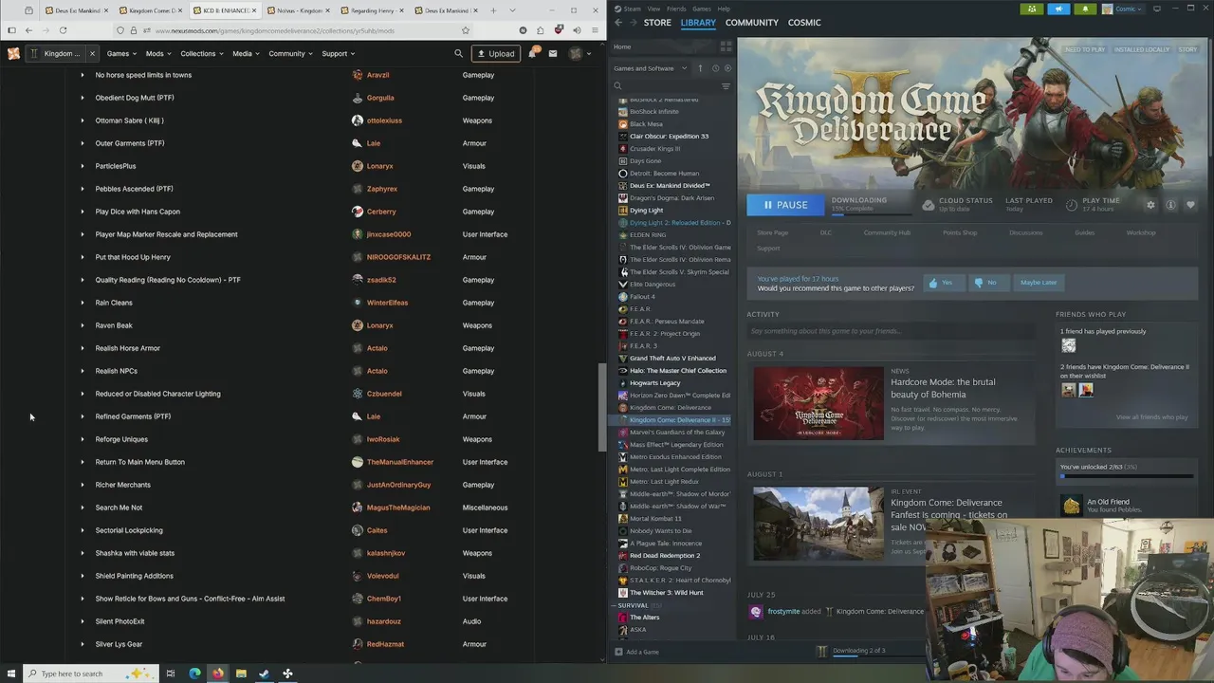Open Games and Software dropdown in Steam
The width and height of the screenshot is (1214, 683).
click(x=651, y=68)
